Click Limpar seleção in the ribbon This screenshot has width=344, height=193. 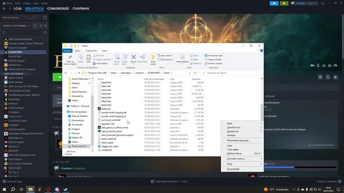(x=213, y=60)
